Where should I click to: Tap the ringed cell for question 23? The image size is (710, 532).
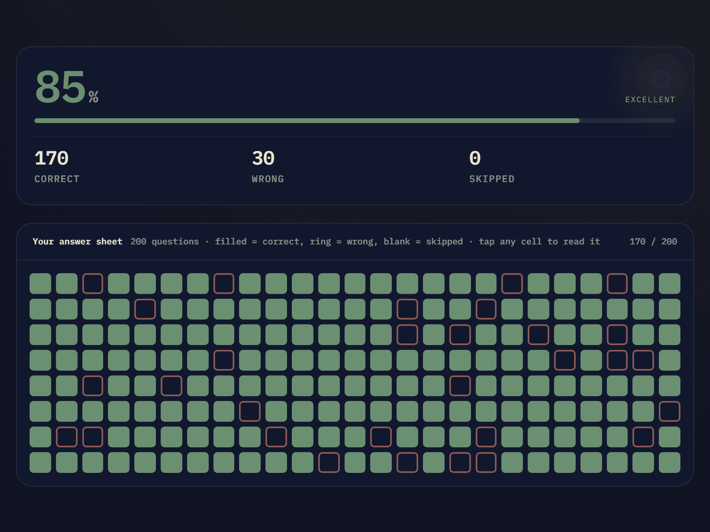coord(617,284)
